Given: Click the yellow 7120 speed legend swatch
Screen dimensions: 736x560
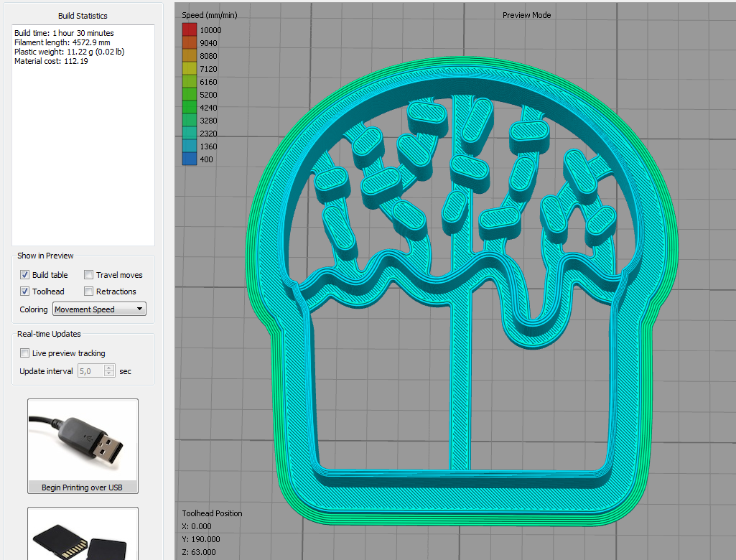Looking at the screenshot, I should pyautogui.click(x=189, y=69).
